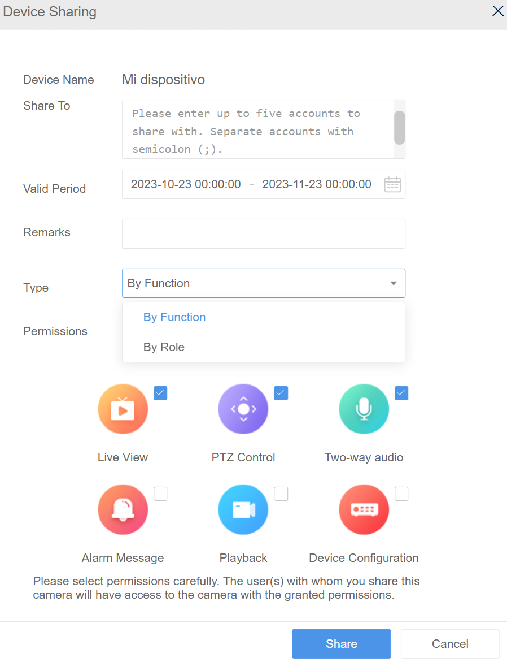Select the Playback camera icon

tap(243, 509)
